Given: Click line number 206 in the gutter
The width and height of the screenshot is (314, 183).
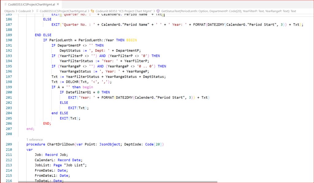Looking at the screenshot, I should [x=9, y=124].
